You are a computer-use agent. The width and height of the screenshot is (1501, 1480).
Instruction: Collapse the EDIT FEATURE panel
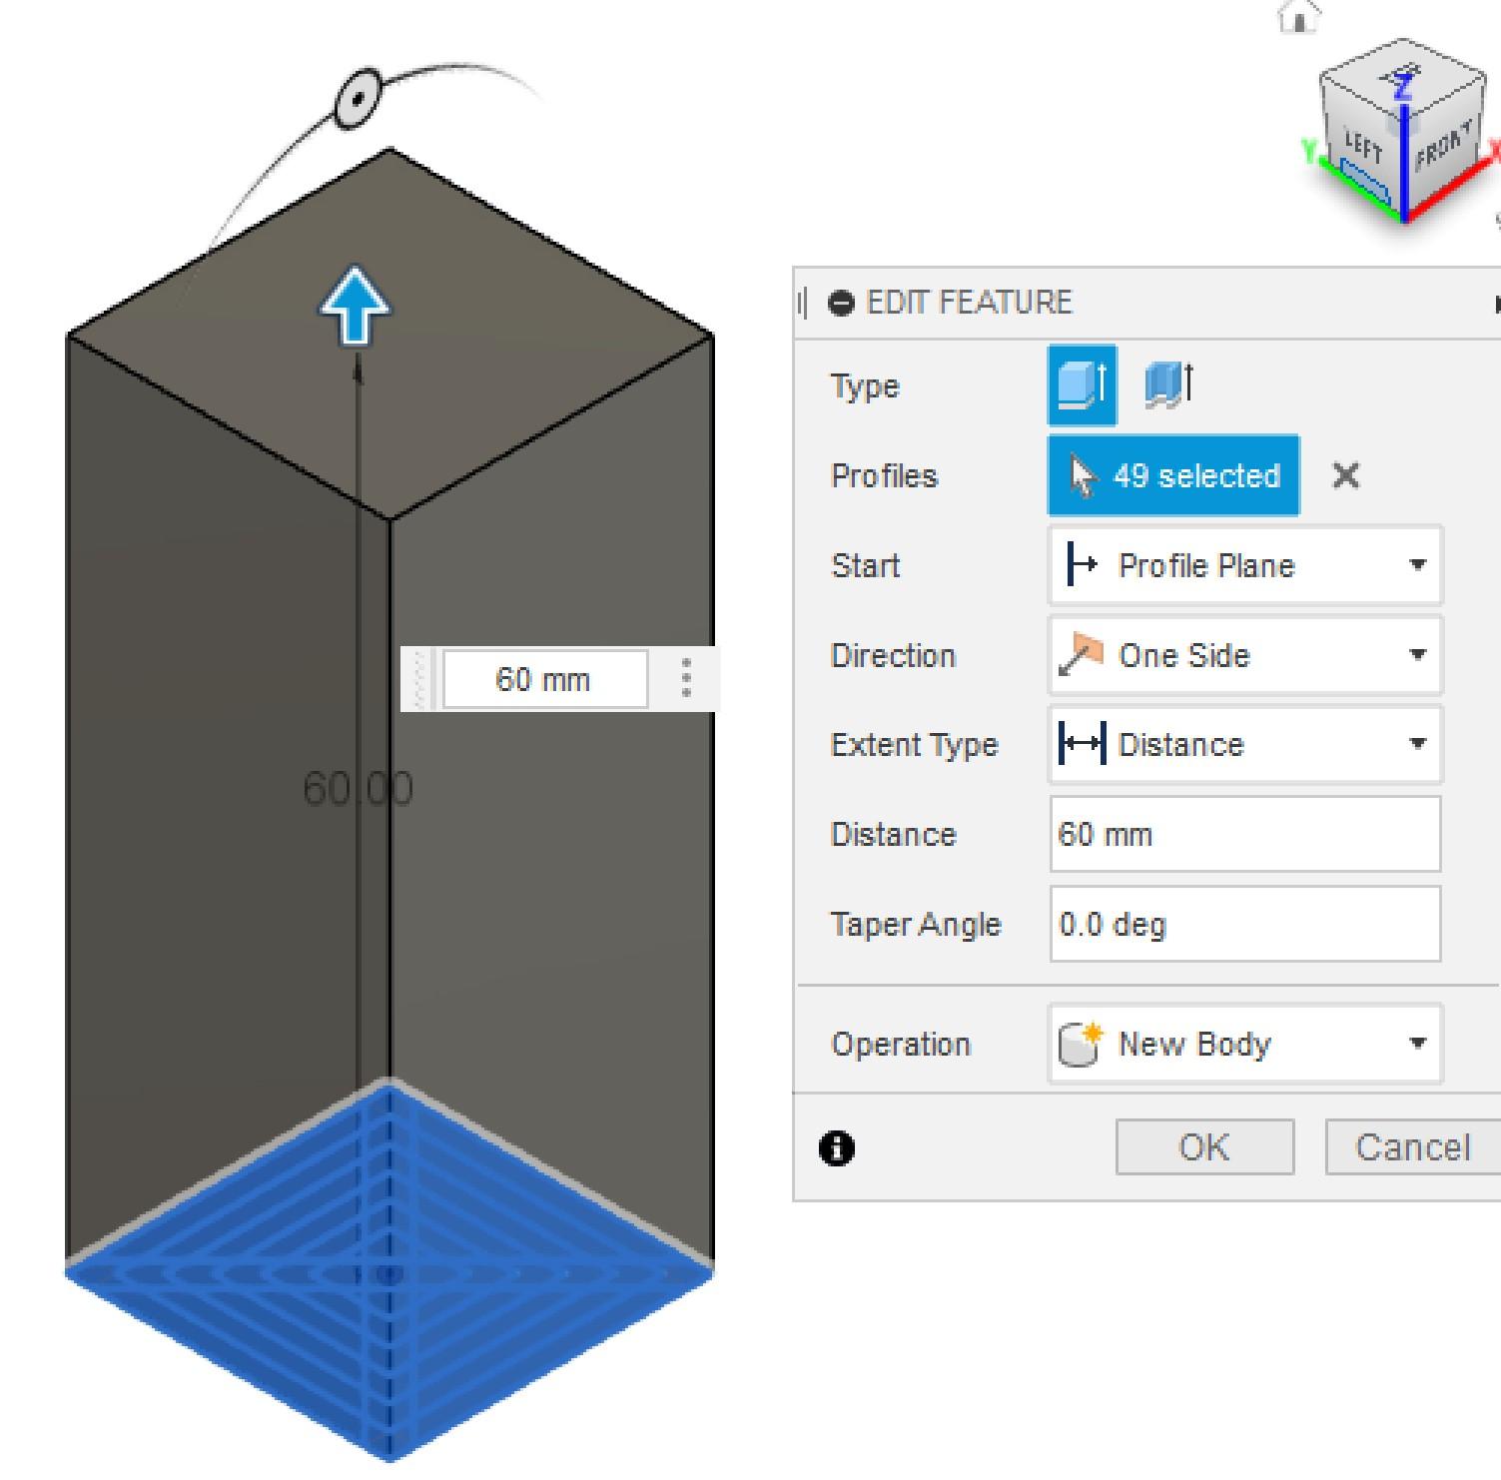pyautogui.click(x=842, y=303)
